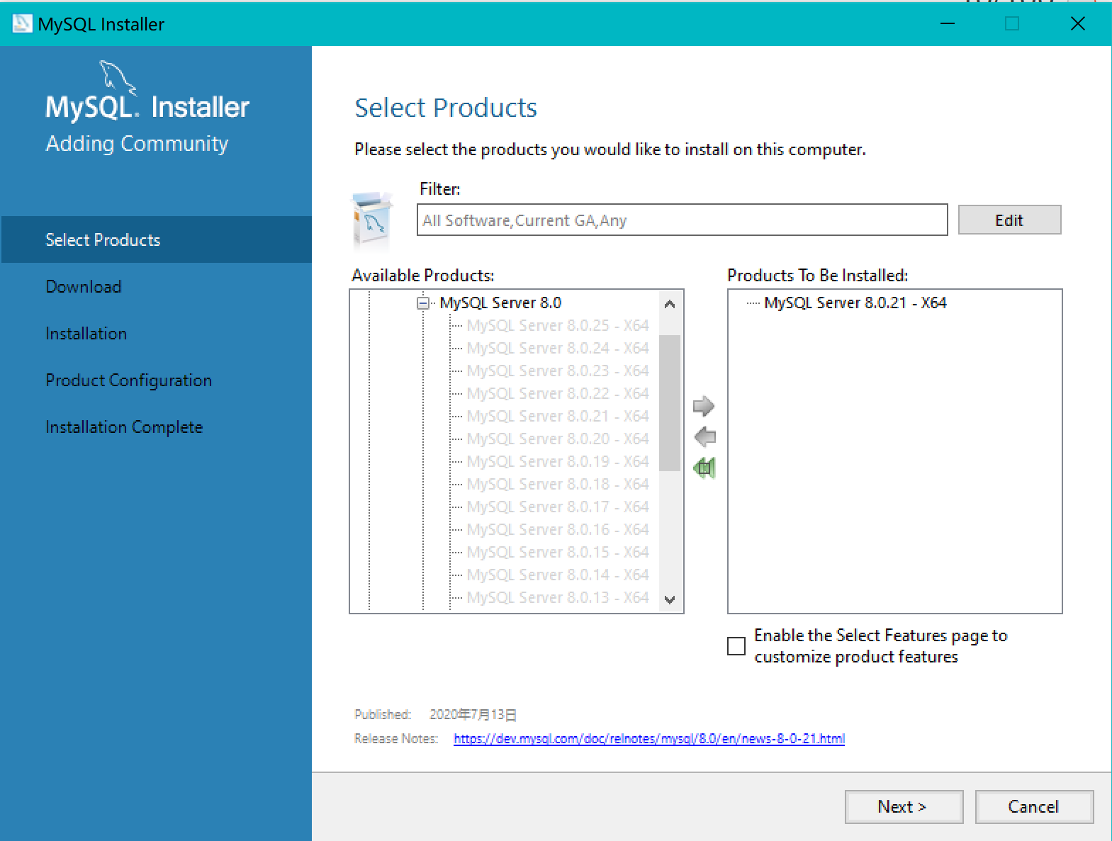Click scroll up arrow in Available Products
This screenshot has height=841, width=1112.
670,304
